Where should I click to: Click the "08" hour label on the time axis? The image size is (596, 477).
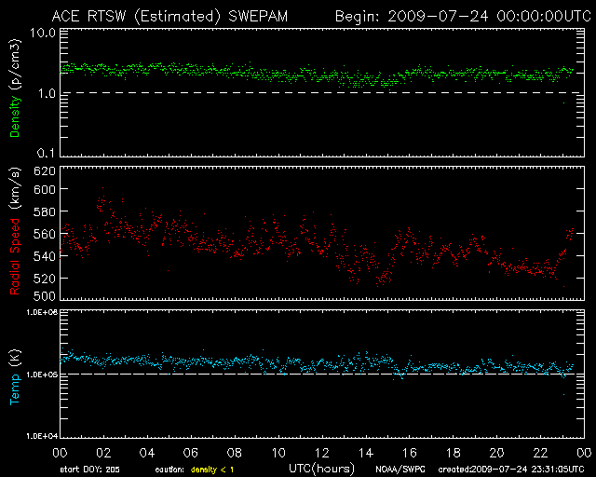pos(235,453)
